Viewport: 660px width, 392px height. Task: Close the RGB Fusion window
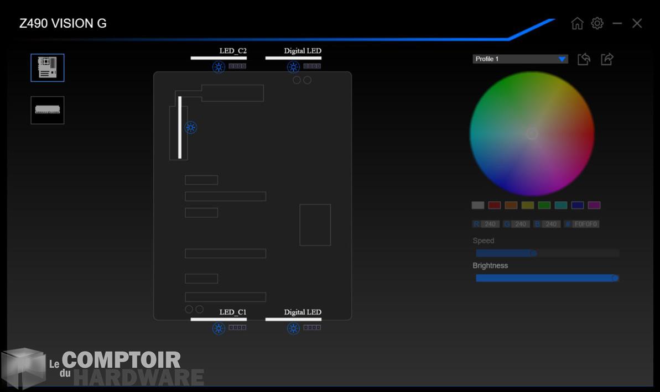coord(637,23)
